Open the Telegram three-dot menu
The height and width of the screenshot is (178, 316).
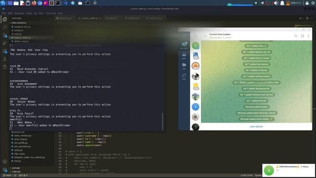pos(308,36)
